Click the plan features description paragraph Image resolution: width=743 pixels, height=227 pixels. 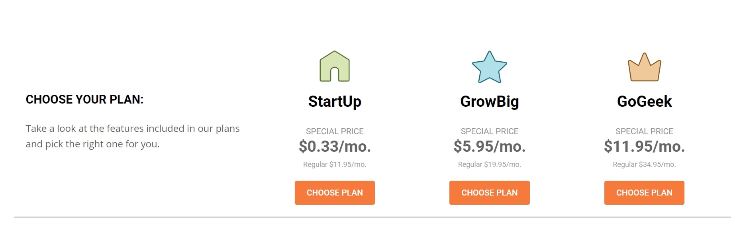(133, 136)
